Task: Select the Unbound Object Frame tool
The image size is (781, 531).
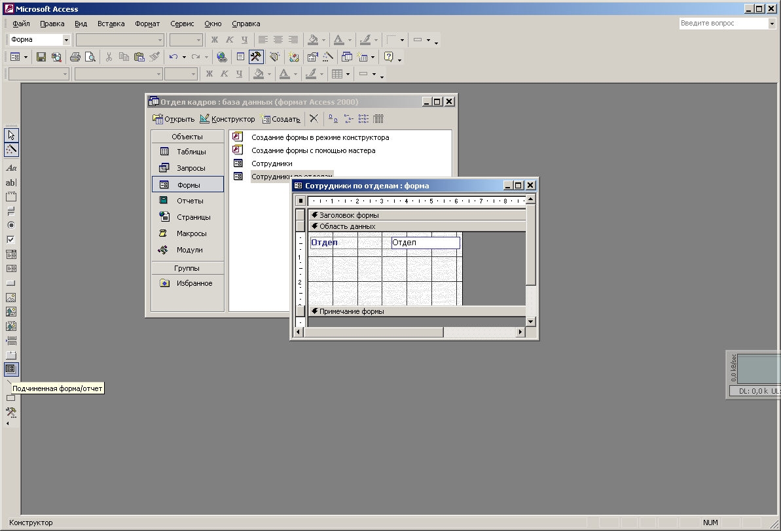Action: coord(11,311)
